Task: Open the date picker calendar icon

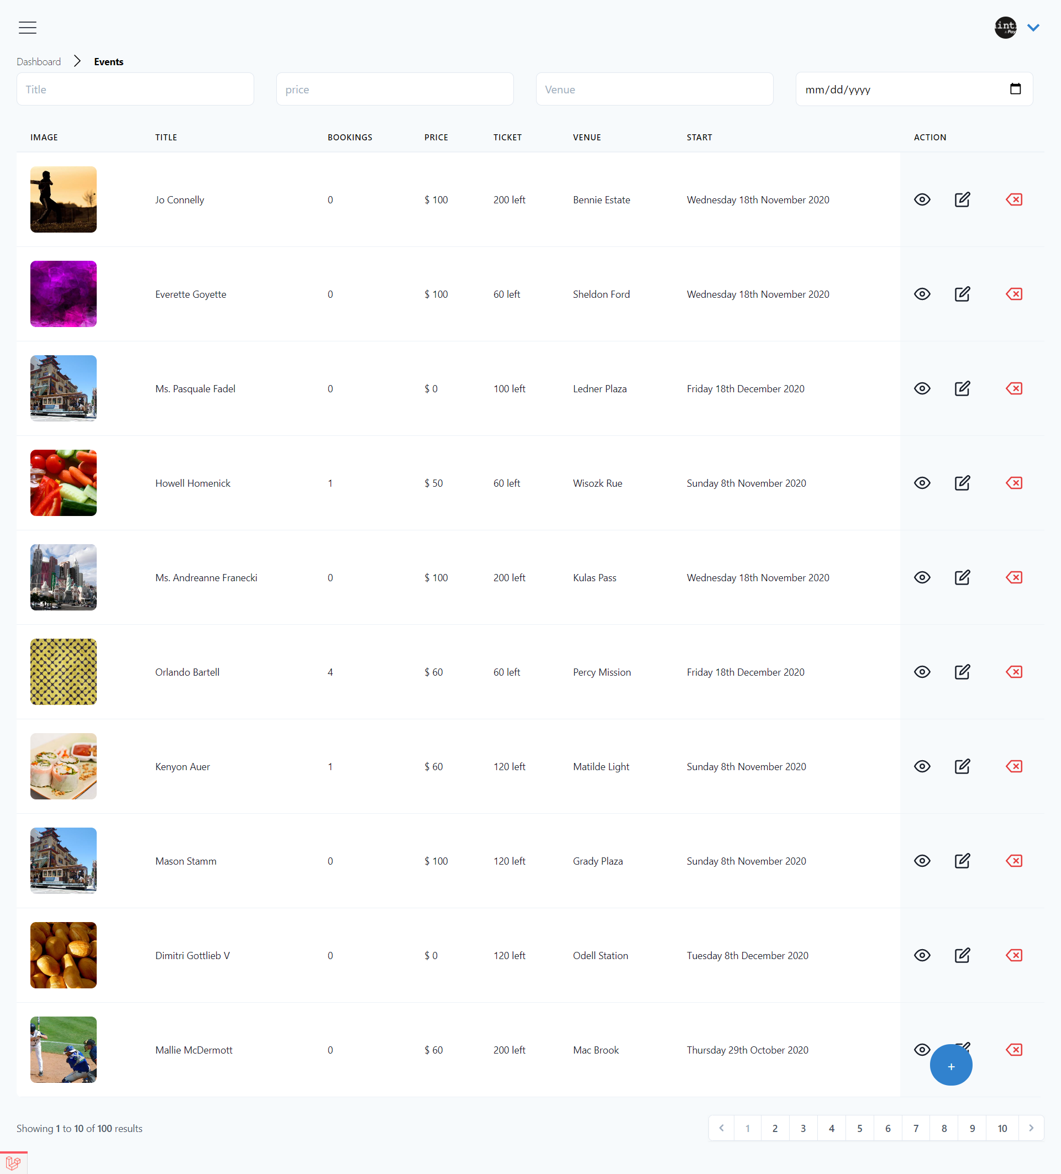Action: (x=1015, y=89)
